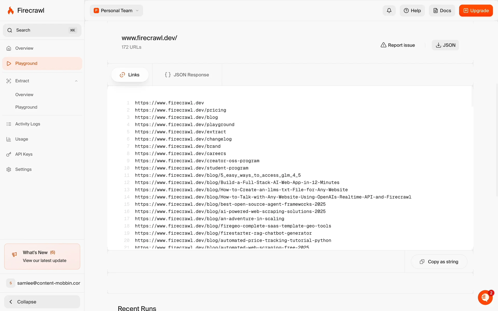Go to Usage statistics page

pyautogui.click(x=22, y=139)
